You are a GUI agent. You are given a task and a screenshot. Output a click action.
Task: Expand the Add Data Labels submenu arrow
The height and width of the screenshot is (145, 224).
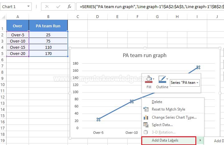pyautogui.click(x=200, y=140)
